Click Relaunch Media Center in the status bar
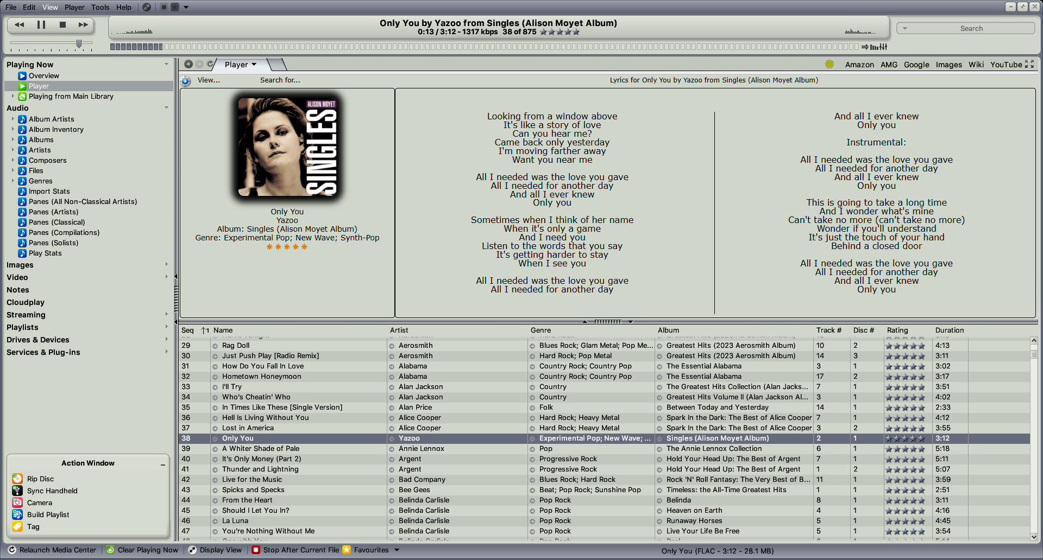Screen dimensions: 1043x560 tap(52, 550)
